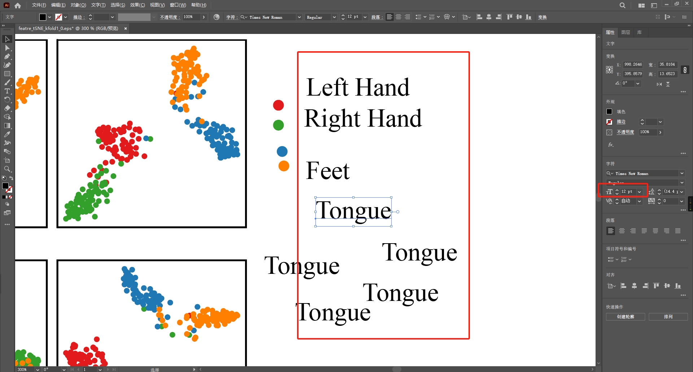Select the Rotate tool
693x372 pixels.
7,100
